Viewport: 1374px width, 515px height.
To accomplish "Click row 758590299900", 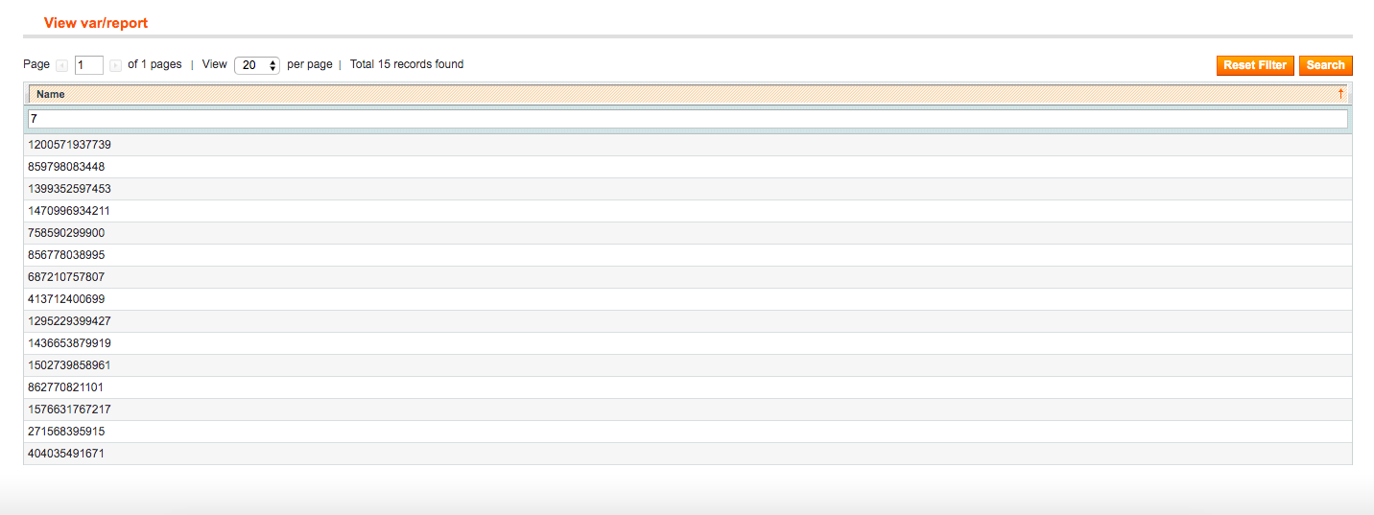I will (688, 233).
